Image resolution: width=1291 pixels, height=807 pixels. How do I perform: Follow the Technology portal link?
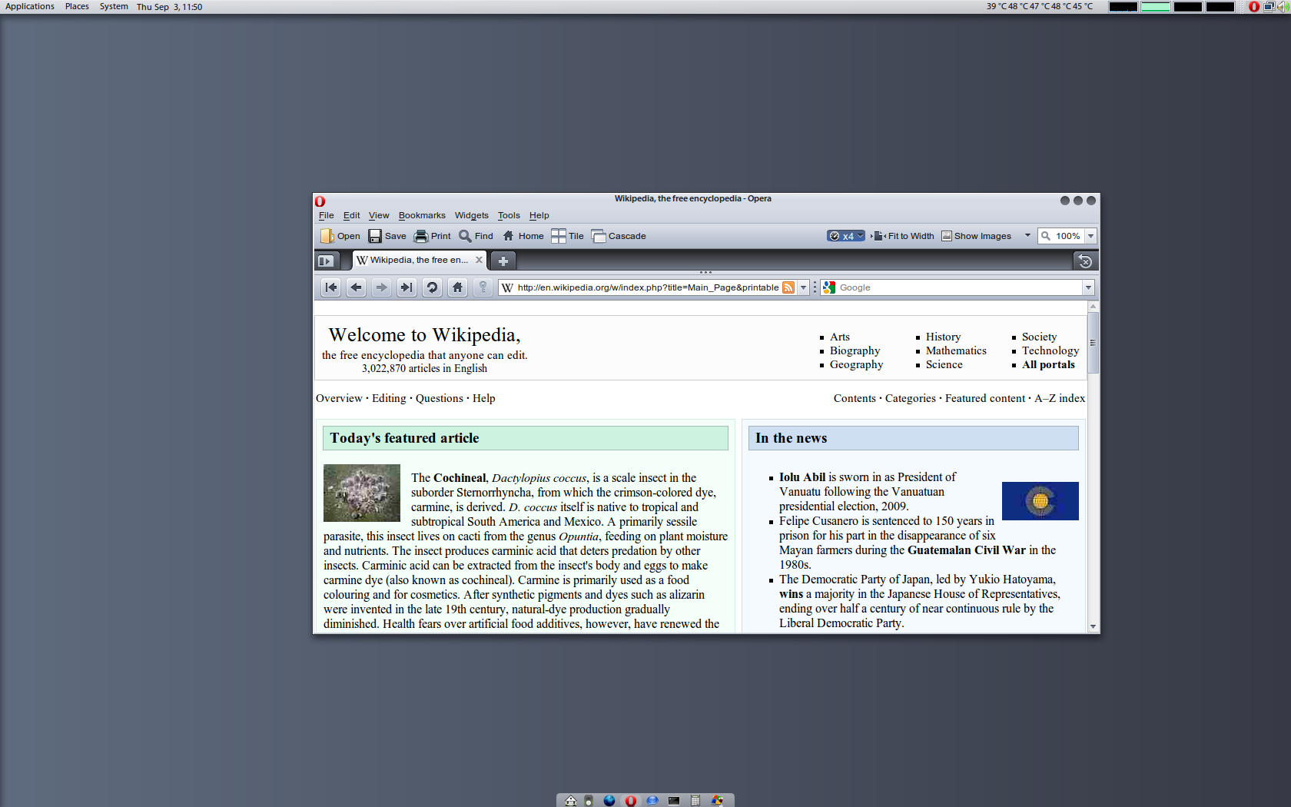tap(1050, 350)
